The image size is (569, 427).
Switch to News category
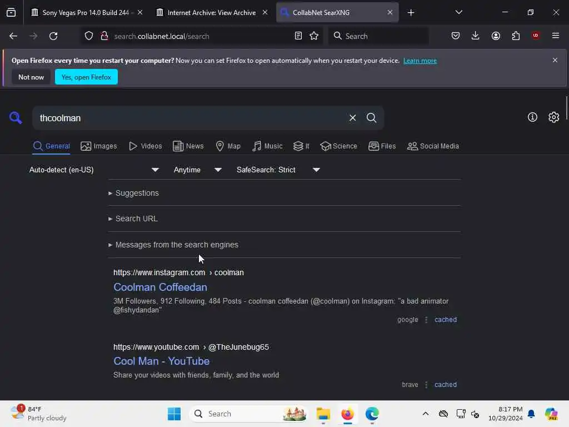click(x=188, y=146)
